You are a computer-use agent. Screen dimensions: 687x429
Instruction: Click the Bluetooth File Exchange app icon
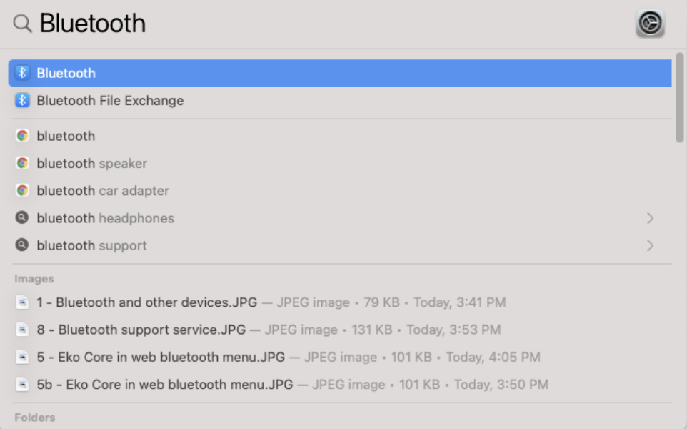[22, 100]
